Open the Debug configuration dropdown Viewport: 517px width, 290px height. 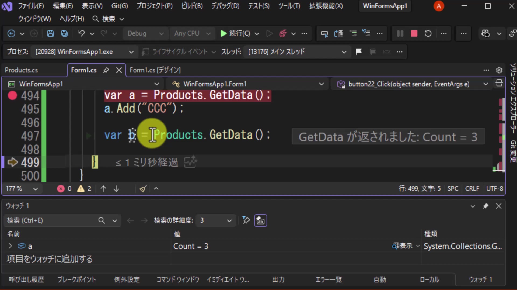tap(145, 33)
